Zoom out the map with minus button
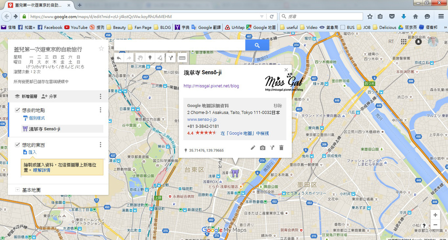 (435, 225)
